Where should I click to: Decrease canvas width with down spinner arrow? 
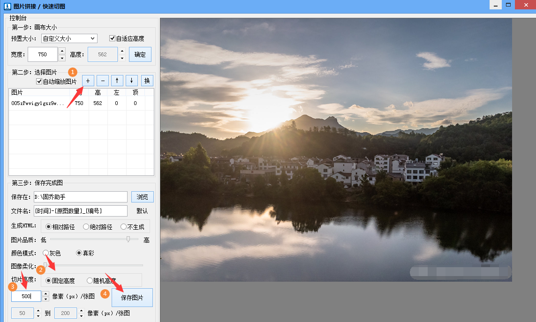click(x=62, y=58)
